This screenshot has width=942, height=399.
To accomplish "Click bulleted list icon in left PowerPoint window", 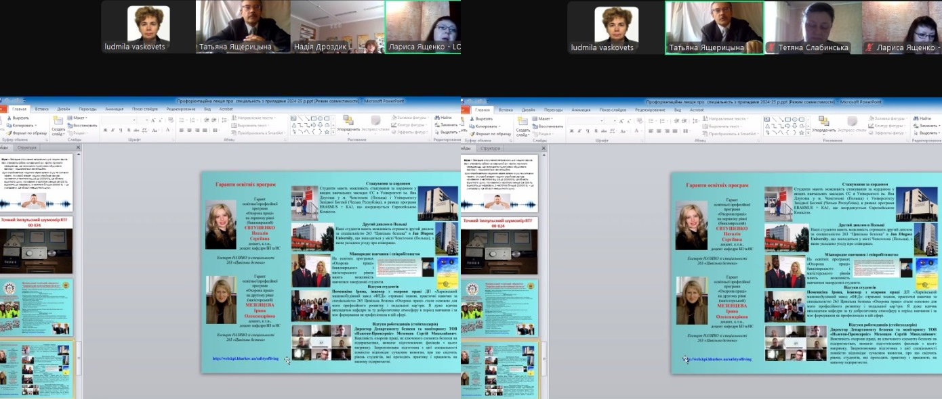I will click(180, 120).
